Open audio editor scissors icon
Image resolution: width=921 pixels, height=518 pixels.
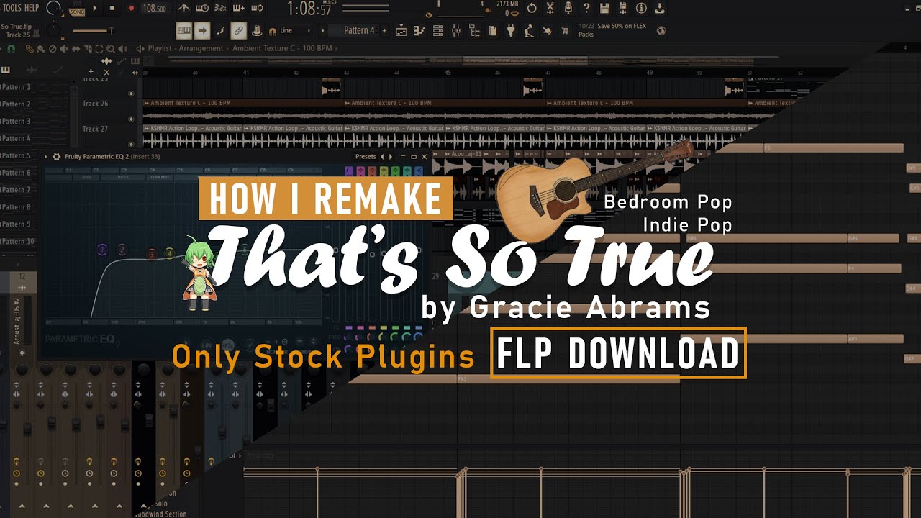click(x=550, y=9)
